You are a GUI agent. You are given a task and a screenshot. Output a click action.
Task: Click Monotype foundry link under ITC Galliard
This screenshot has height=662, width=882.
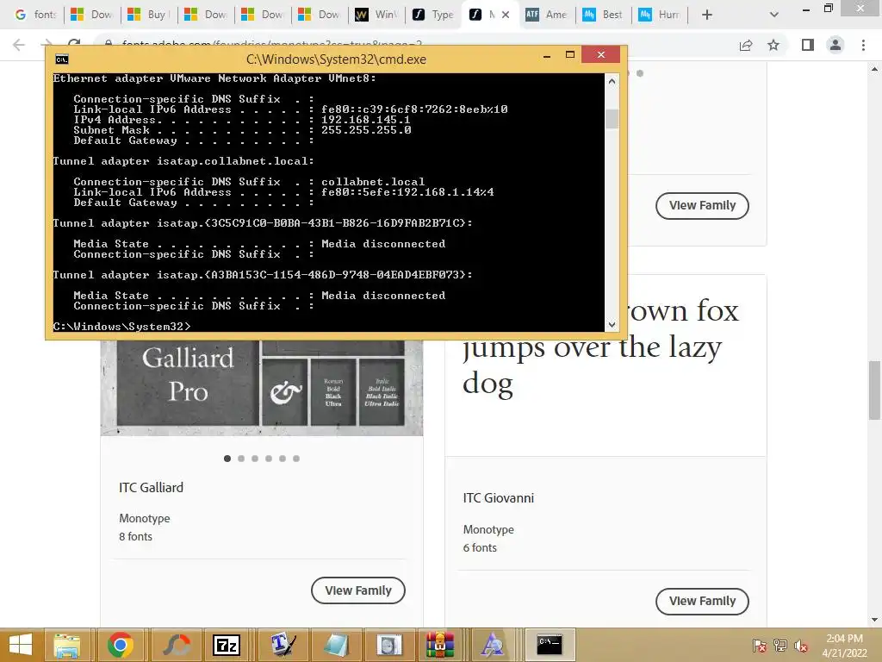[145, 518]
